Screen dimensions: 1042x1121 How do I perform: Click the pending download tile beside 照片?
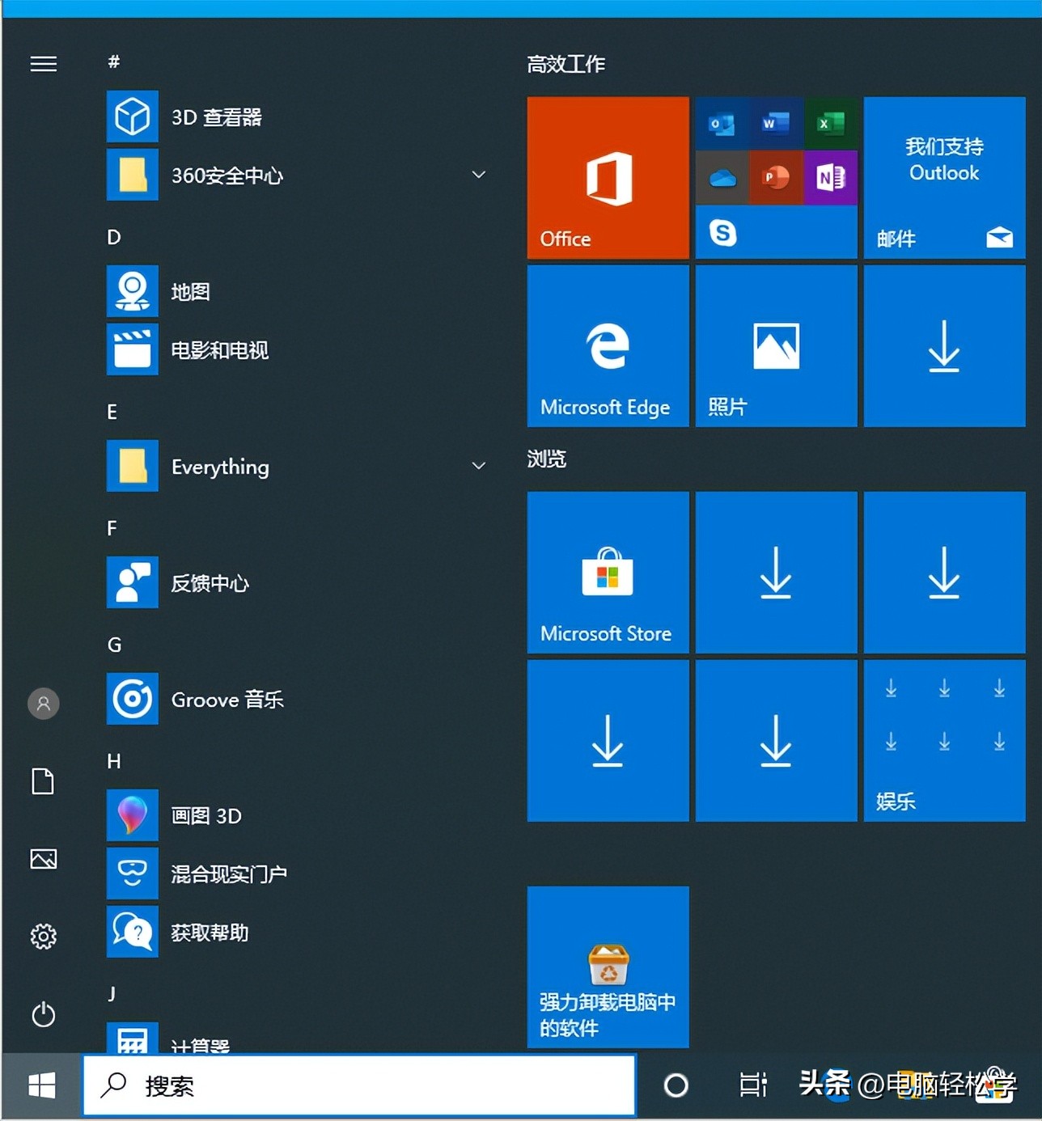945,346
